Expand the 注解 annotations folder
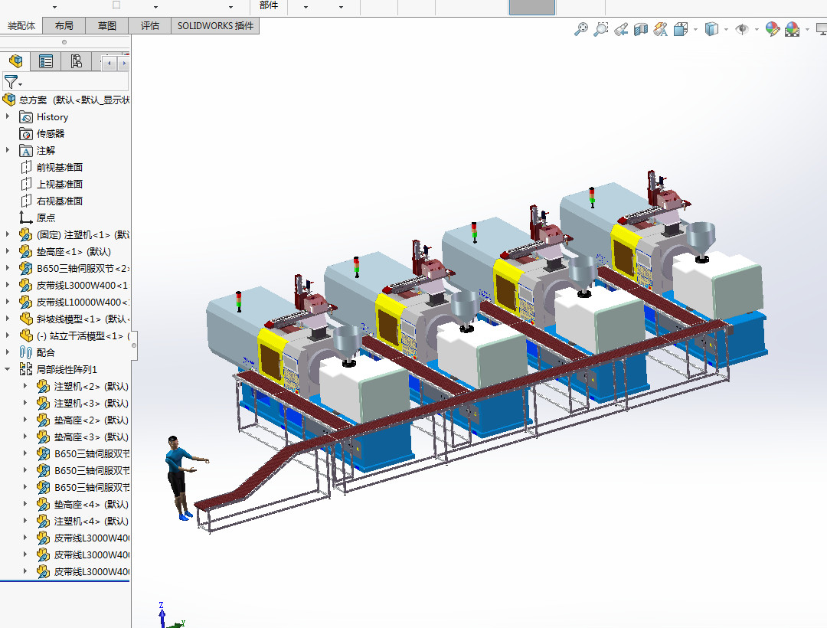 click(x=8, y=150)
